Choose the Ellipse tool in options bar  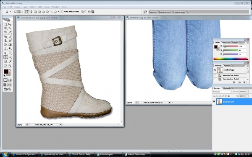(43, 12)
